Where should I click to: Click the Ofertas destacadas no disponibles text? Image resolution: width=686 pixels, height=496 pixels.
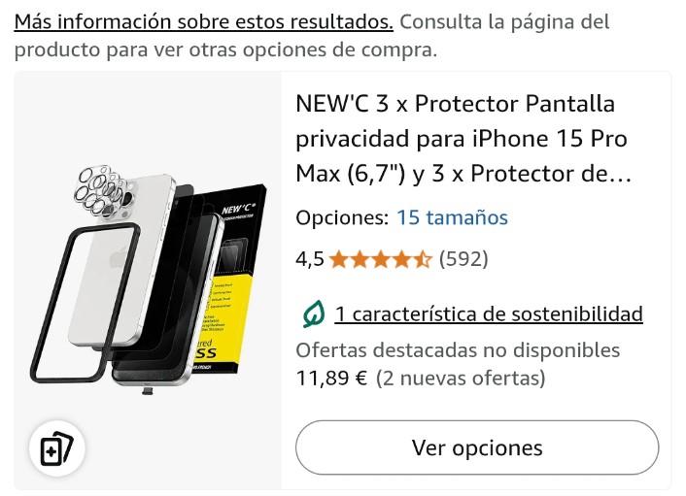click(x=458, y=350)
